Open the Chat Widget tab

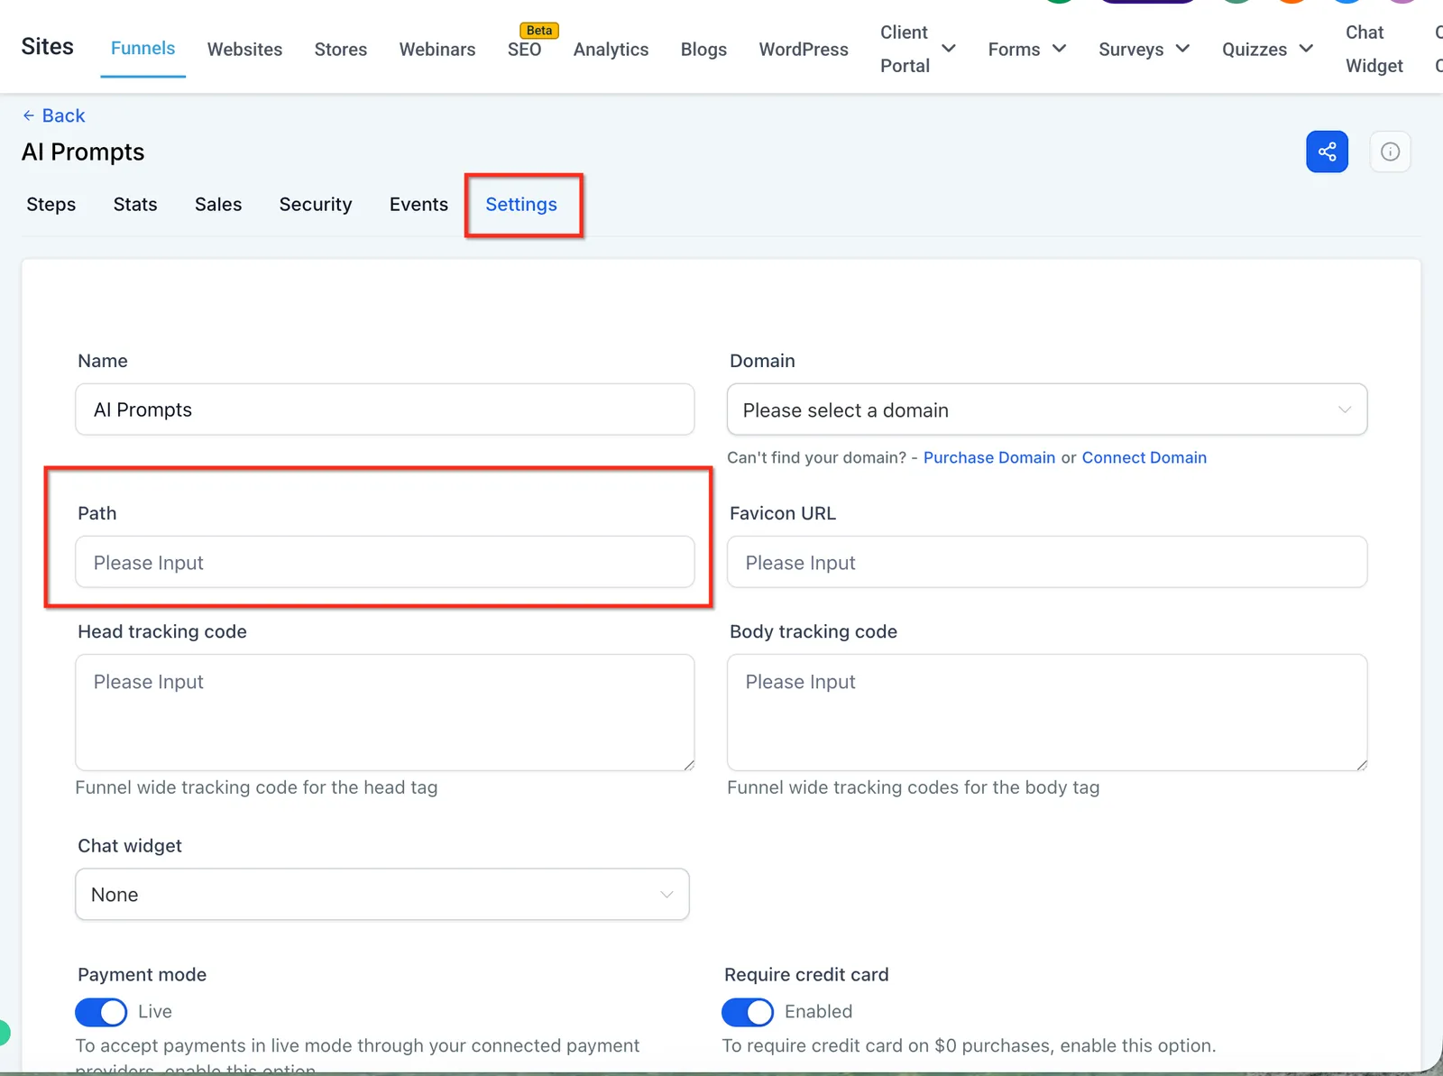click(x=1374, y=49)
